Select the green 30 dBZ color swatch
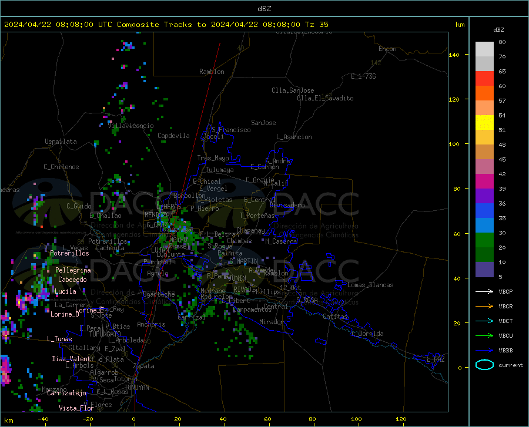 pos(484,240)
